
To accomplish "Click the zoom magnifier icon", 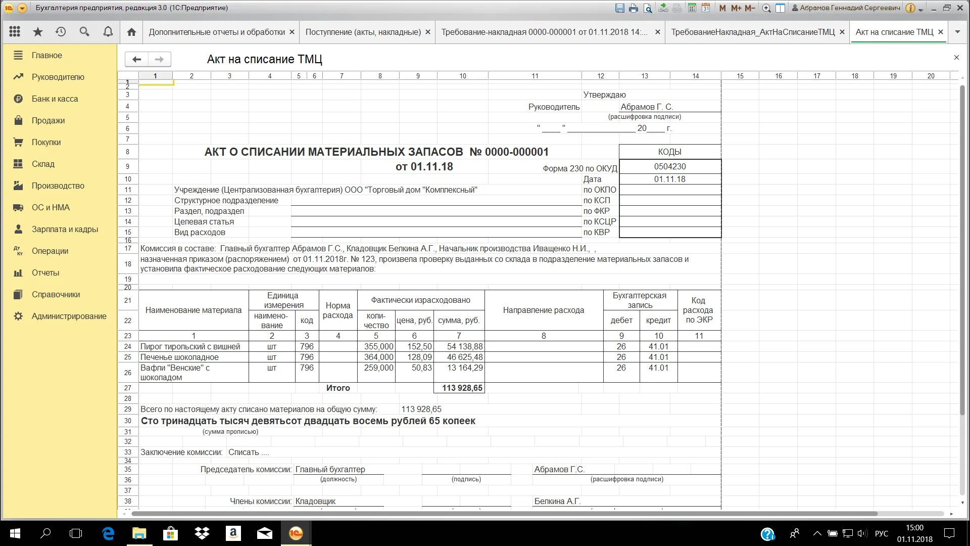I will [766, 8].
